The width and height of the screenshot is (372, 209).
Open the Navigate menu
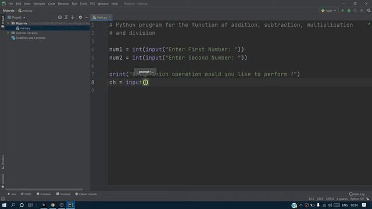[x=39, y=3]
